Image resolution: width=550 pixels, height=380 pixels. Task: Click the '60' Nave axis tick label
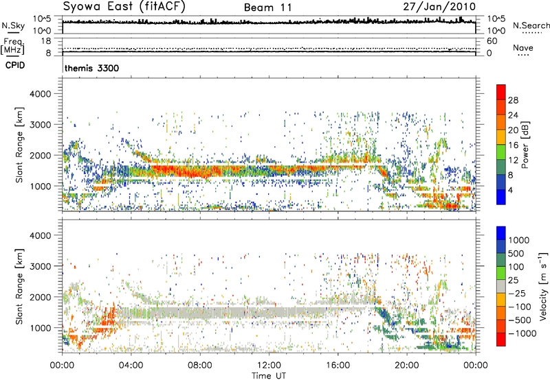point(492,41)
